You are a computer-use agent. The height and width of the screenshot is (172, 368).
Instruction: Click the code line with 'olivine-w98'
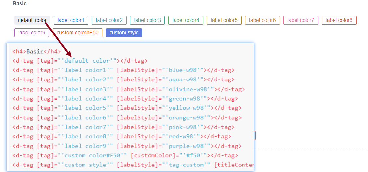tap(128, 89)
